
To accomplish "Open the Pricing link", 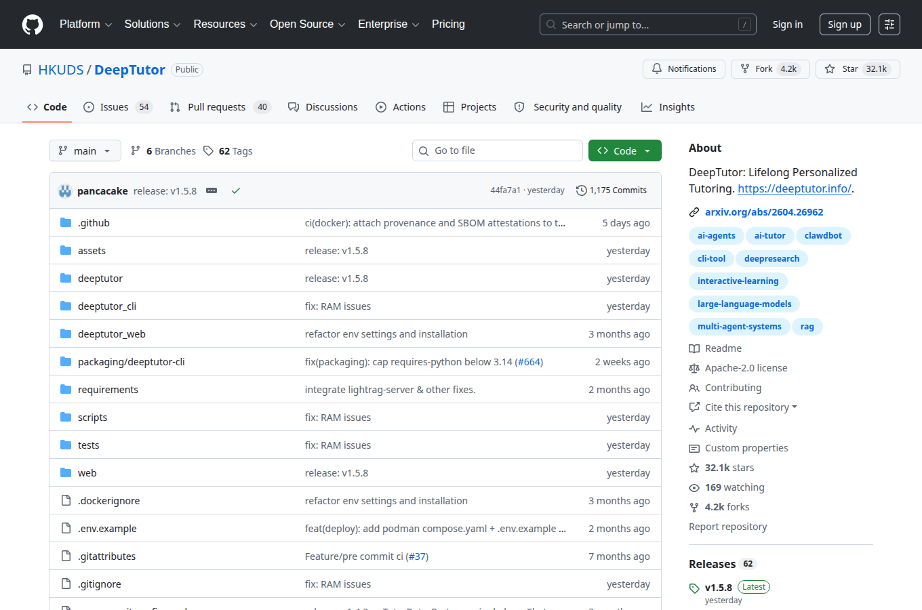I will coord(448,24).
